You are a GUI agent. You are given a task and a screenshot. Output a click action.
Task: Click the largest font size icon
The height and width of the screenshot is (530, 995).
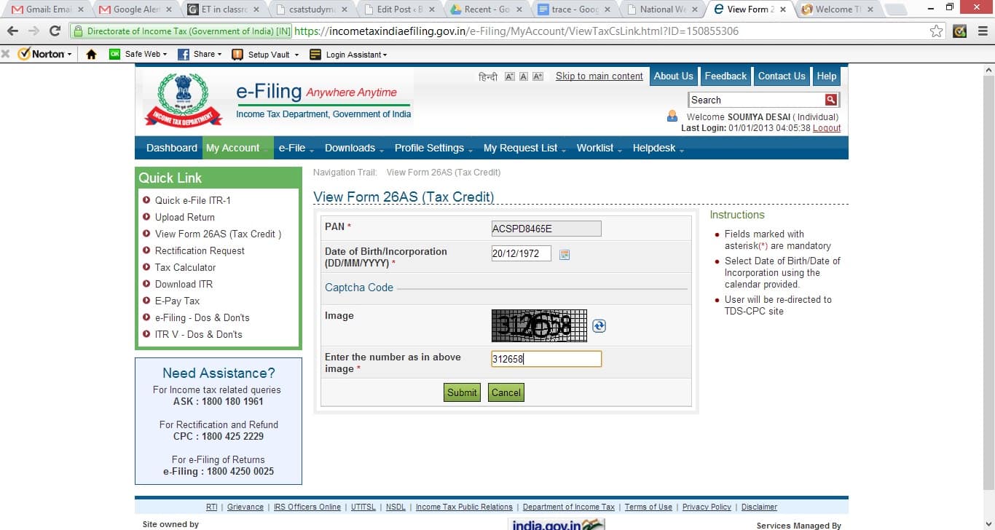538,76
